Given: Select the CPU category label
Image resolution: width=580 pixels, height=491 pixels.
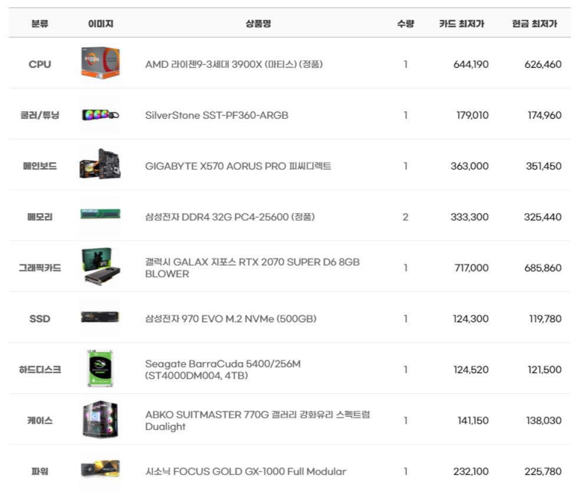Looking at the screenshot, I should pyautogui.click(x=40, y=64).
